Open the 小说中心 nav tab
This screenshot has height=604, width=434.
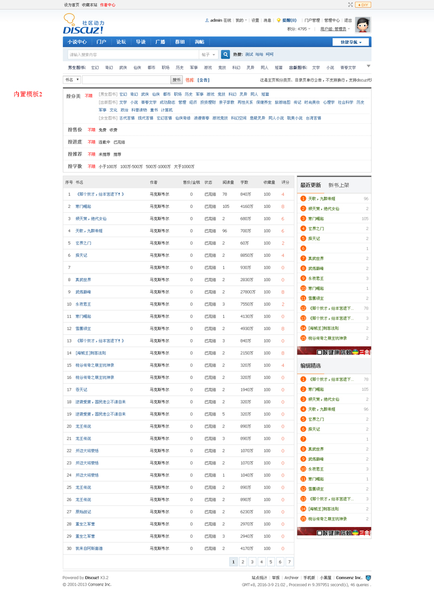pyautogui.click(x=77, y=42)
